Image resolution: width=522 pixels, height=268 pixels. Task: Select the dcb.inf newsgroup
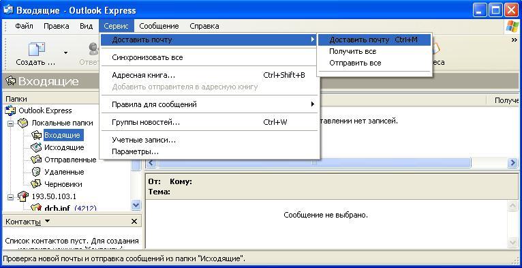(x=57, y=209)
